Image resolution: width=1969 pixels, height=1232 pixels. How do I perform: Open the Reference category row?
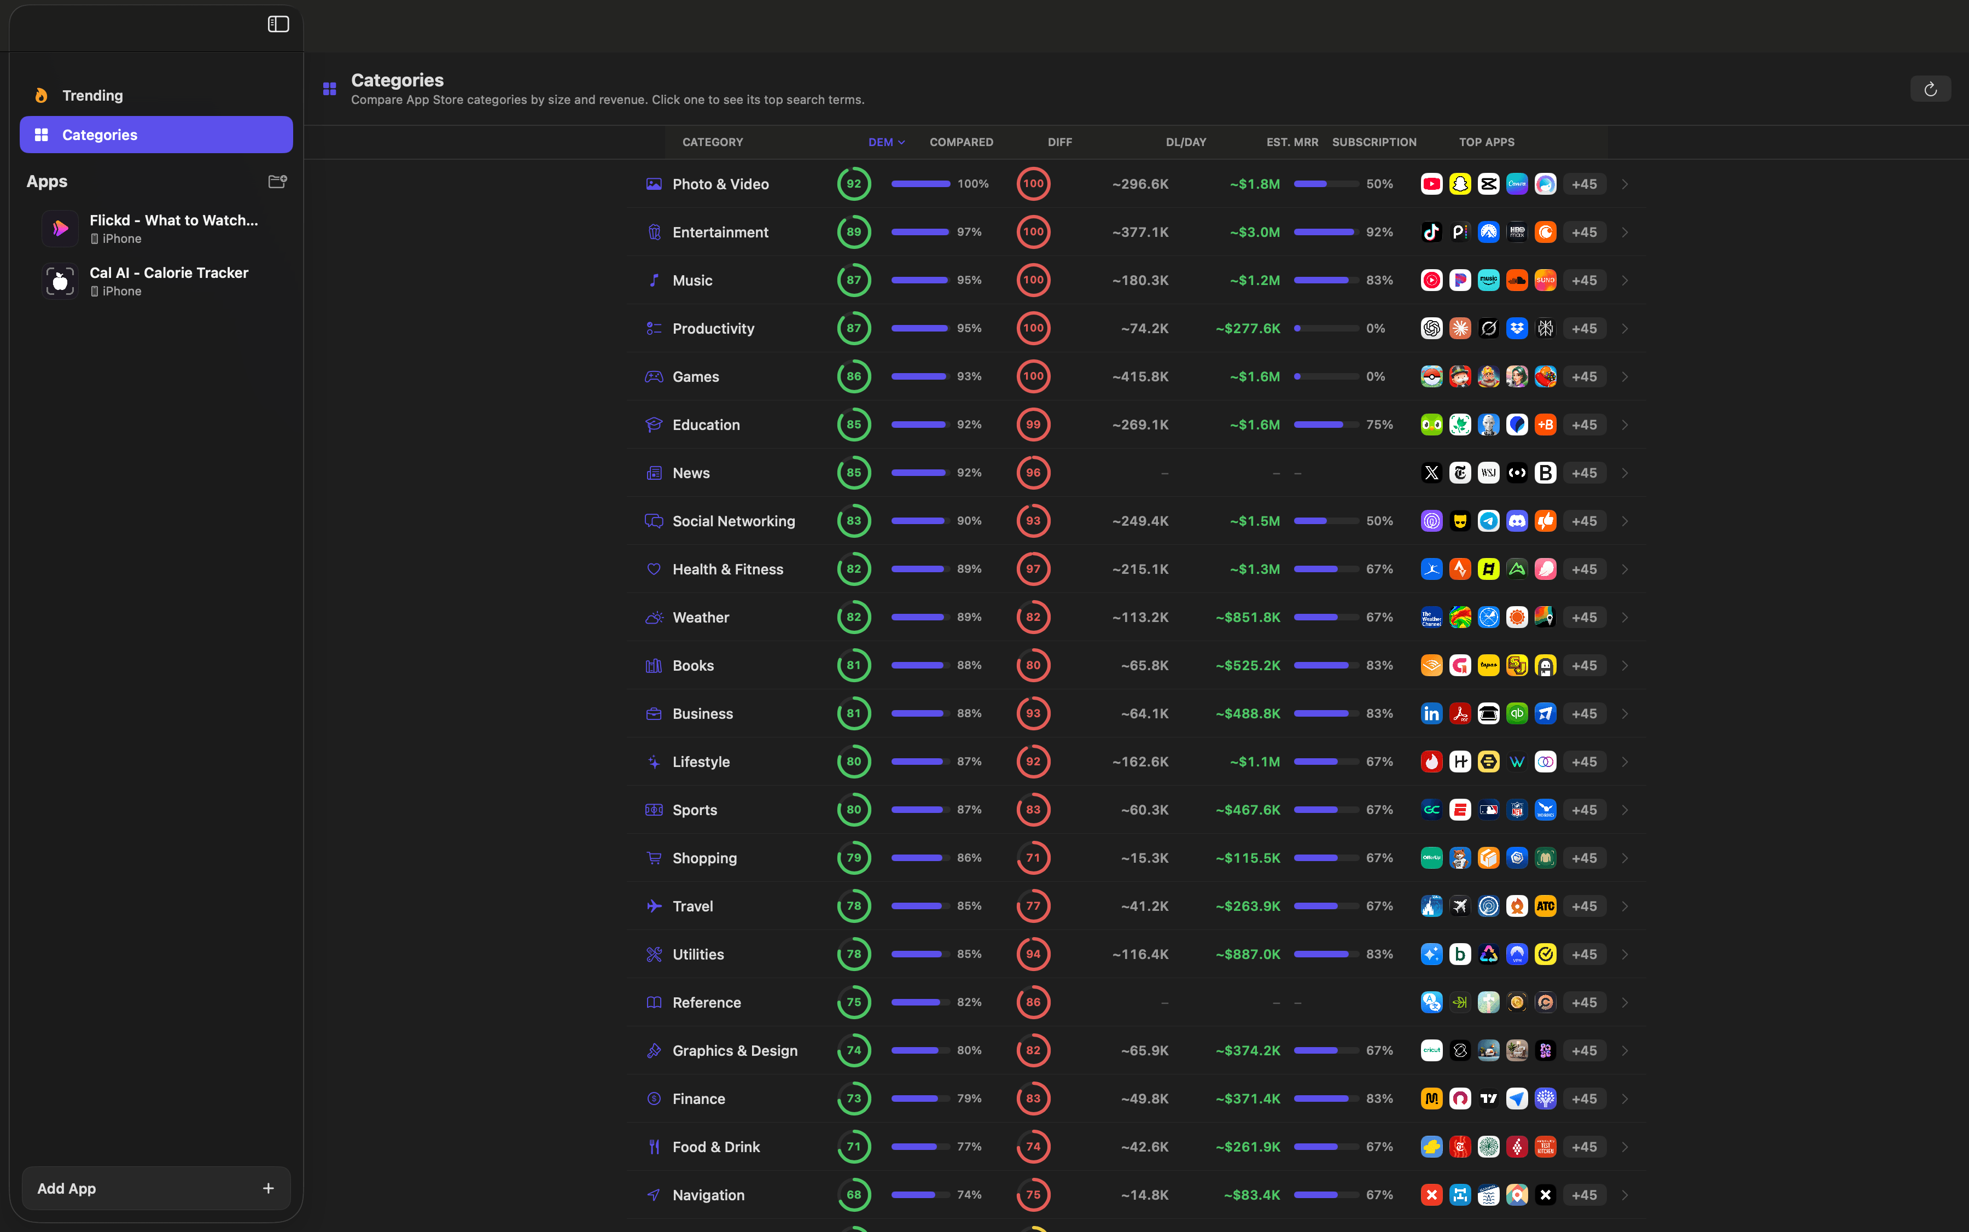click(x=1135, y=1002)
